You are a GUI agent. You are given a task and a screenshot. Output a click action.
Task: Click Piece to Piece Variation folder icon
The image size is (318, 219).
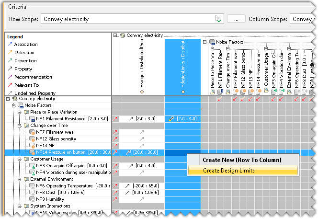pos(26,112)
